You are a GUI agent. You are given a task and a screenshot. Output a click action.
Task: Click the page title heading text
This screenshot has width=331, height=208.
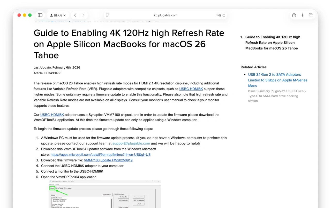[129, 44]
